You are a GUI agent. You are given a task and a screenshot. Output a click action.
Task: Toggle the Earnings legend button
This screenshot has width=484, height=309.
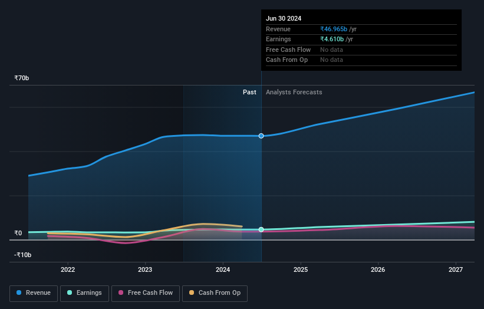84,293
